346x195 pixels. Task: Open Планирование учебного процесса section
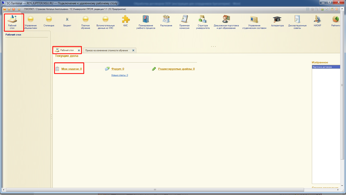pyautogui.click(x=145, y=21)
